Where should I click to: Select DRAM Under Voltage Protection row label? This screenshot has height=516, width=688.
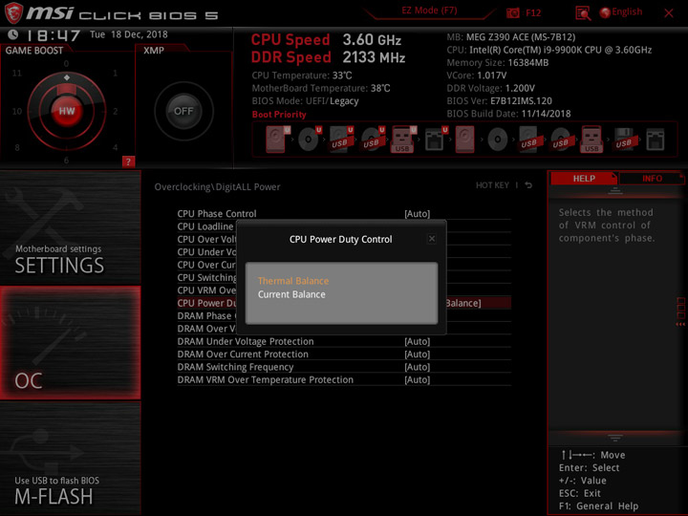coord(246,341)
